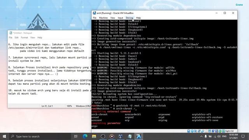Click 'argon2' in the terminal completion list
The height and width of the screenshot is (140, 249).
tap(129, 117)
